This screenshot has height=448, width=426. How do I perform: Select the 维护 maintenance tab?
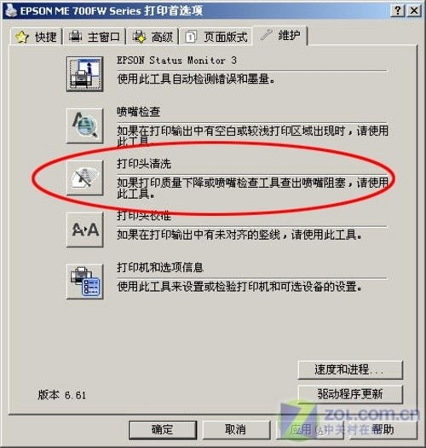tap(280, 36)
